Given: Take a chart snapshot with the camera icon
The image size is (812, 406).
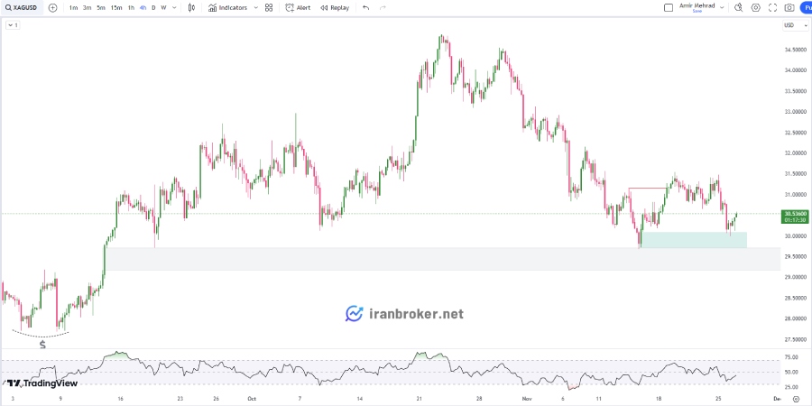Looking at the screenshot, I should coord(789,8).
